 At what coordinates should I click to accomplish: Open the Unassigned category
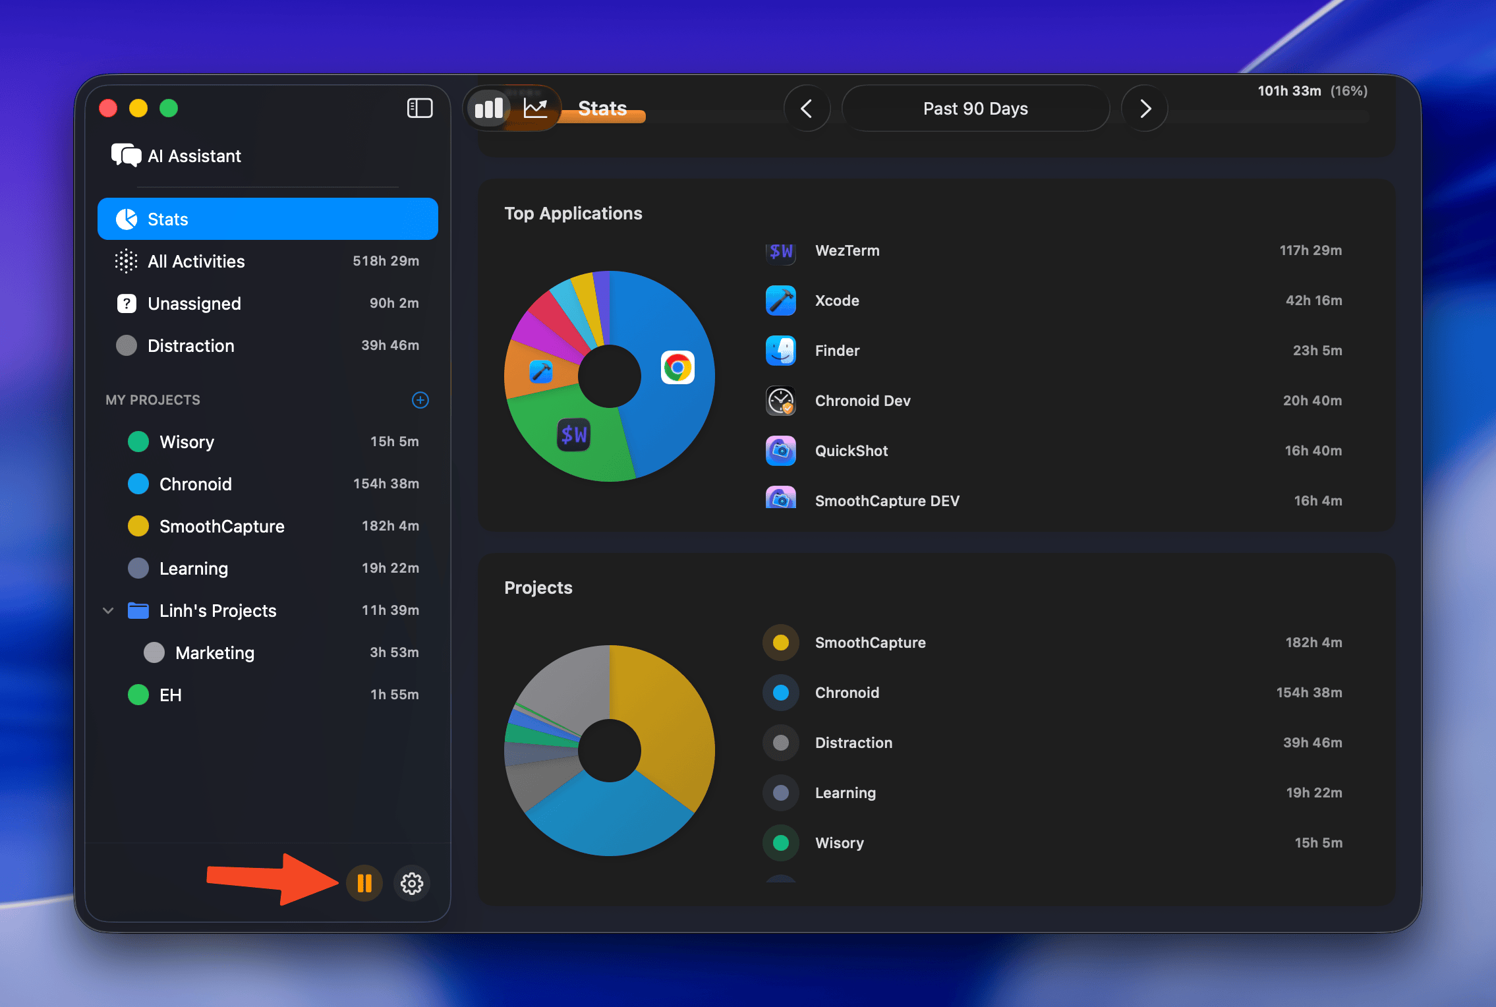pos(194,304)
